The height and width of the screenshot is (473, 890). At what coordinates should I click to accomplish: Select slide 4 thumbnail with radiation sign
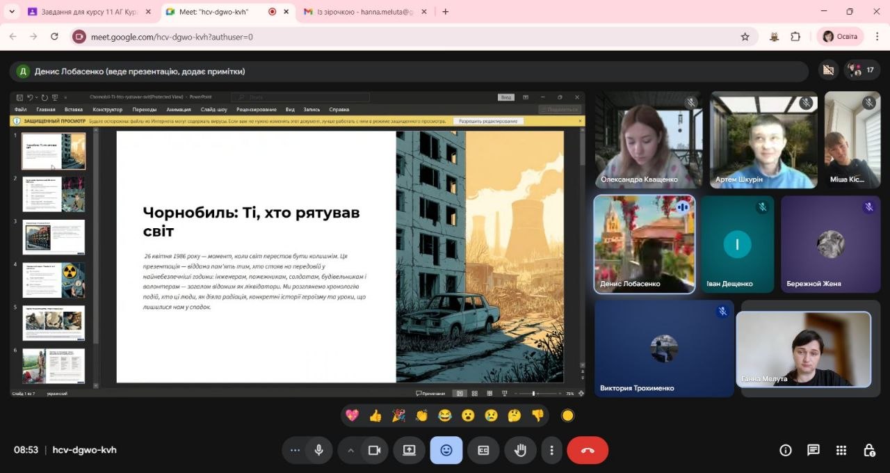(54, 280)
